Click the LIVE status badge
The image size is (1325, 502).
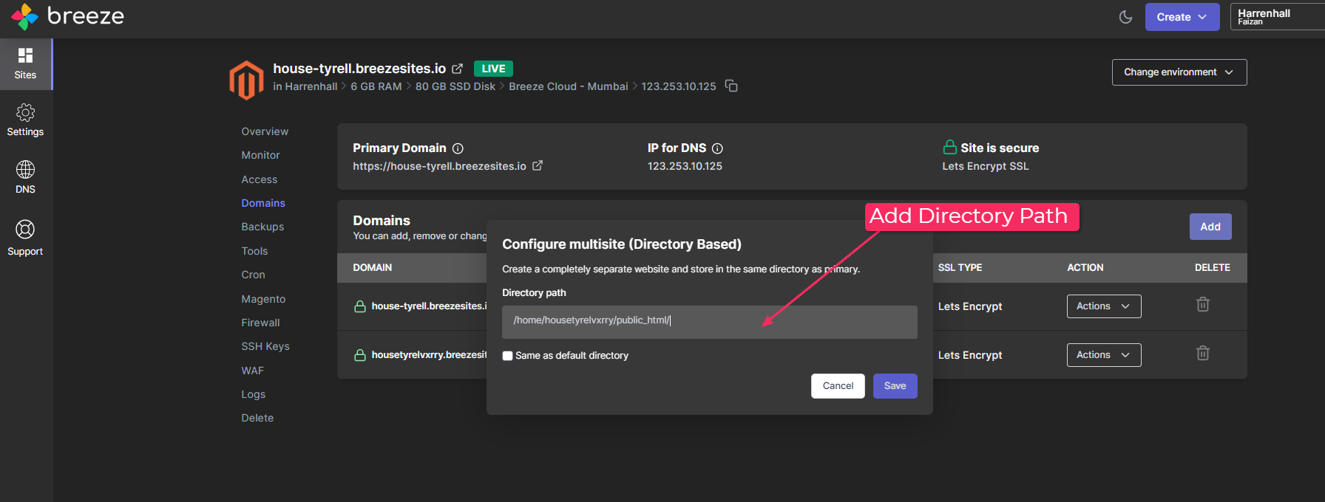coord(493,69)
